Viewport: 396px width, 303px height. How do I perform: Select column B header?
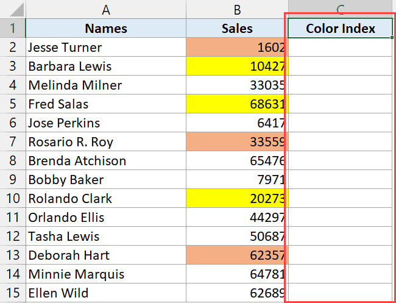pos(237,9)
